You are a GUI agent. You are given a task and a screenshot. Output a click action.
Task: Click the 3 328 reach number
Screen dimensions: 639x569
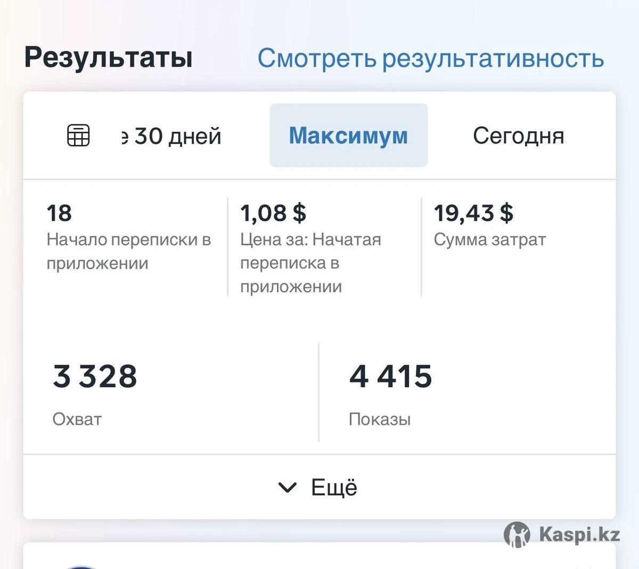[95, 376]
